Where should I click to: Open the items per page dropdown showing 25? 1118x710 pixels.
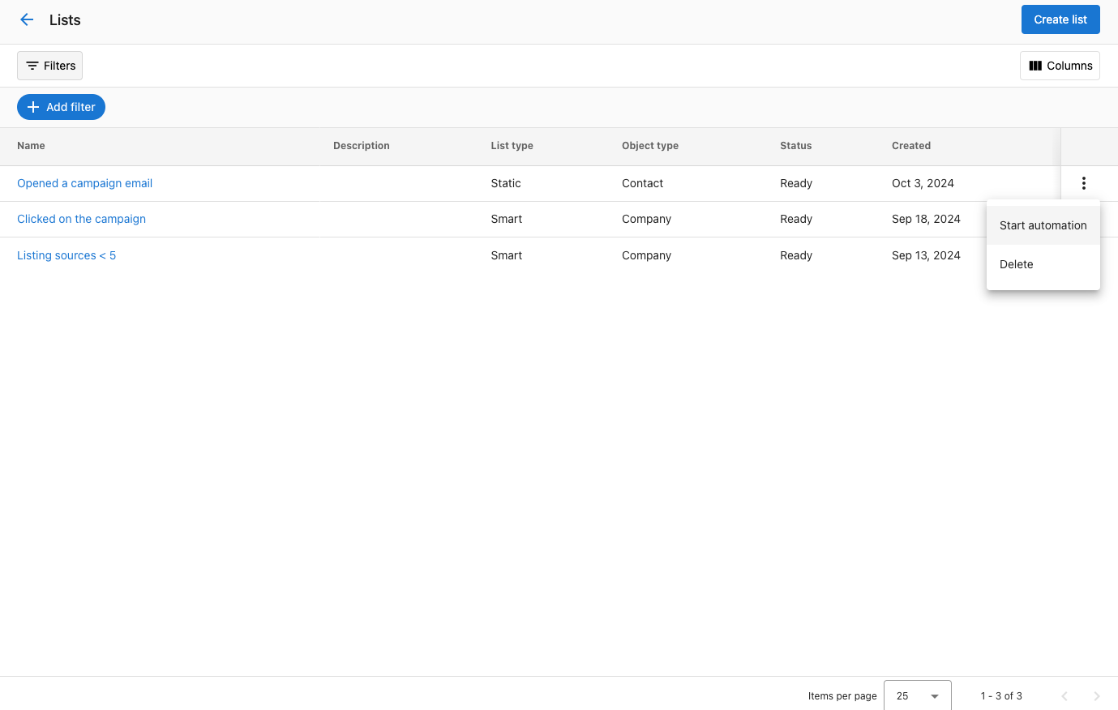click(917, 695)
